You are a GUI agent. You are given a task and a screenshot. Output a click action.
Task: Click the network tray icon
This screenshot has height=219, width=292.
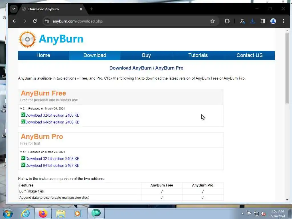coord(256,214)
